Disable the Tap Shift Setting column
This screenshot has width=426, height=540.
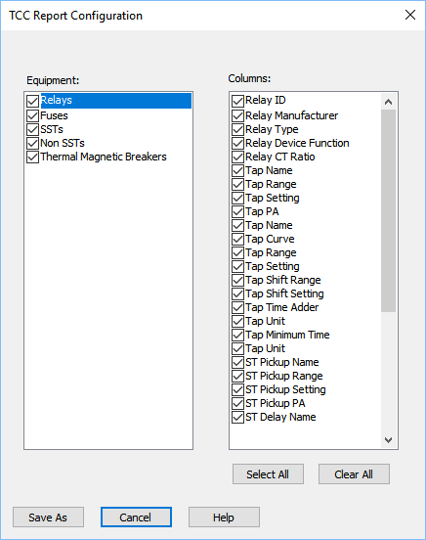tap(237, 293)
